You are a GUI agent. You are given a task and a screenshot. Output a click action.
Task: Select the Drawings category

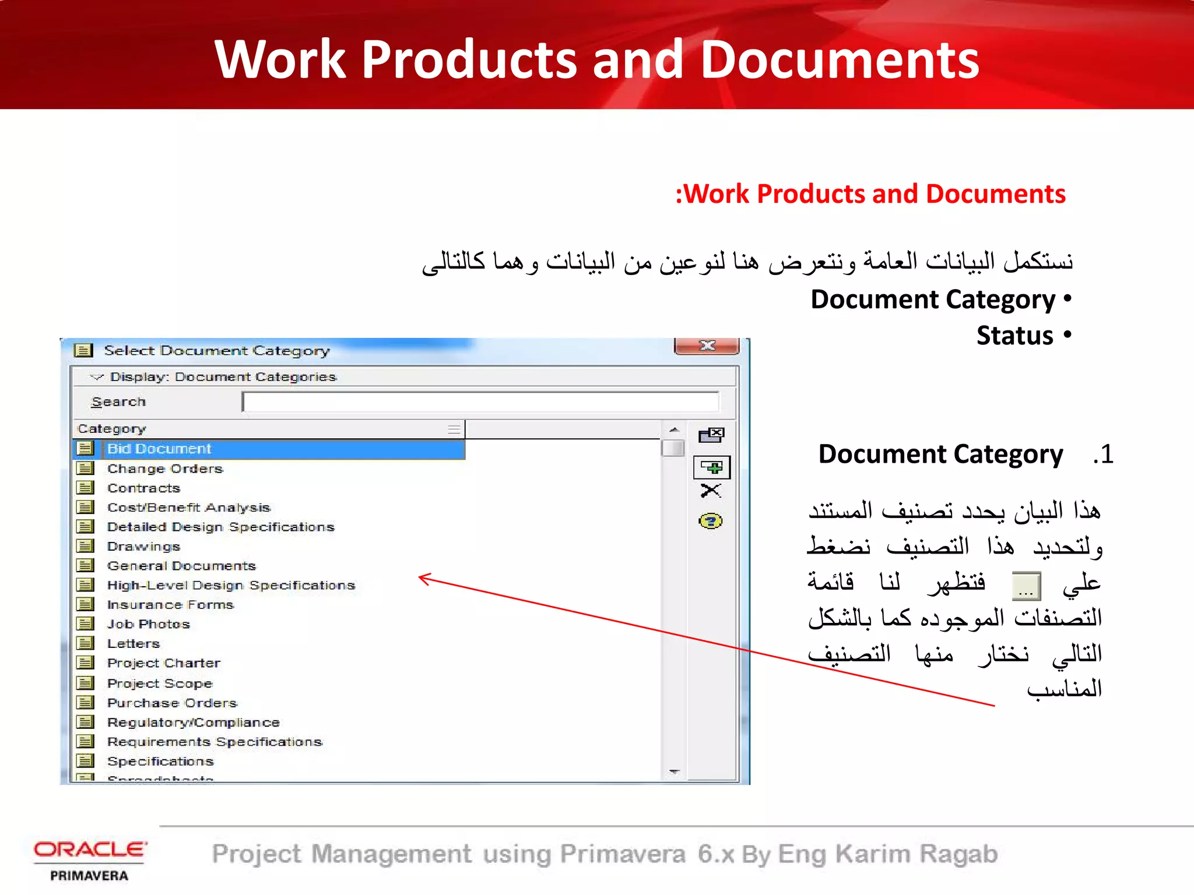point(143,546)
